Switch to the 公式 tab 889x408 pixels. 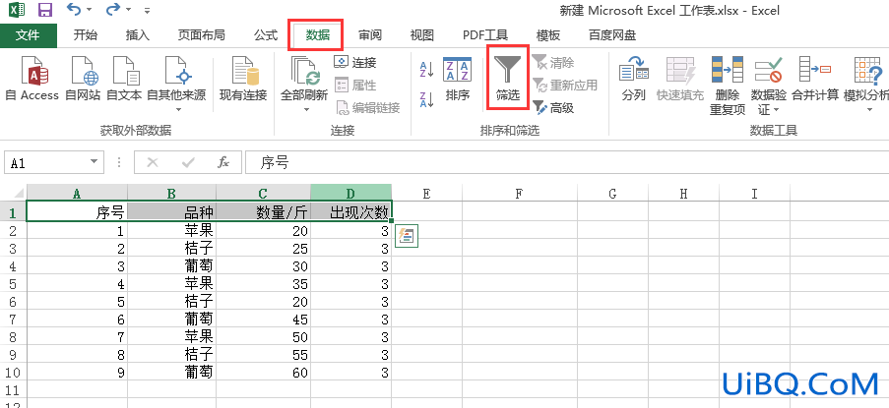266,35
